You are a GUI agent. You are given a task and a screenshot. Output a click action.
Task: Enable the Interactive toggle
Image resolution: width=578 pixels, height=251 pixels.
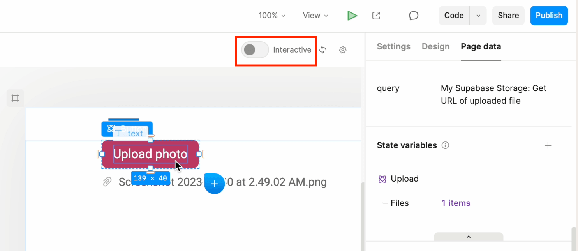click(x=255, y=50)
